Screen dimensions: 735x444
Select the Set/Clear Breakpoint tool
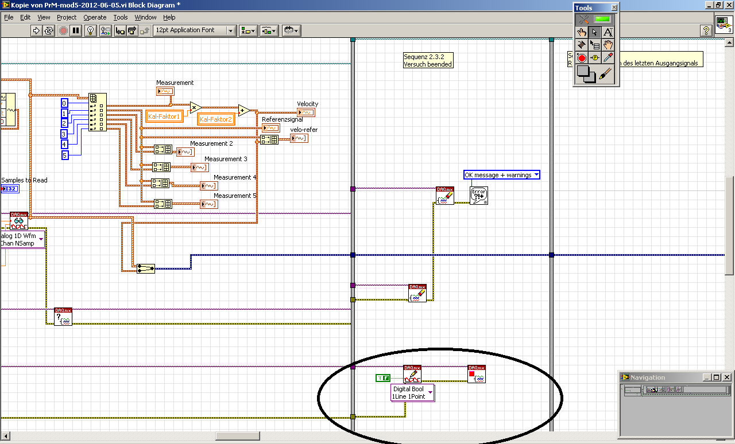(582, 57)
